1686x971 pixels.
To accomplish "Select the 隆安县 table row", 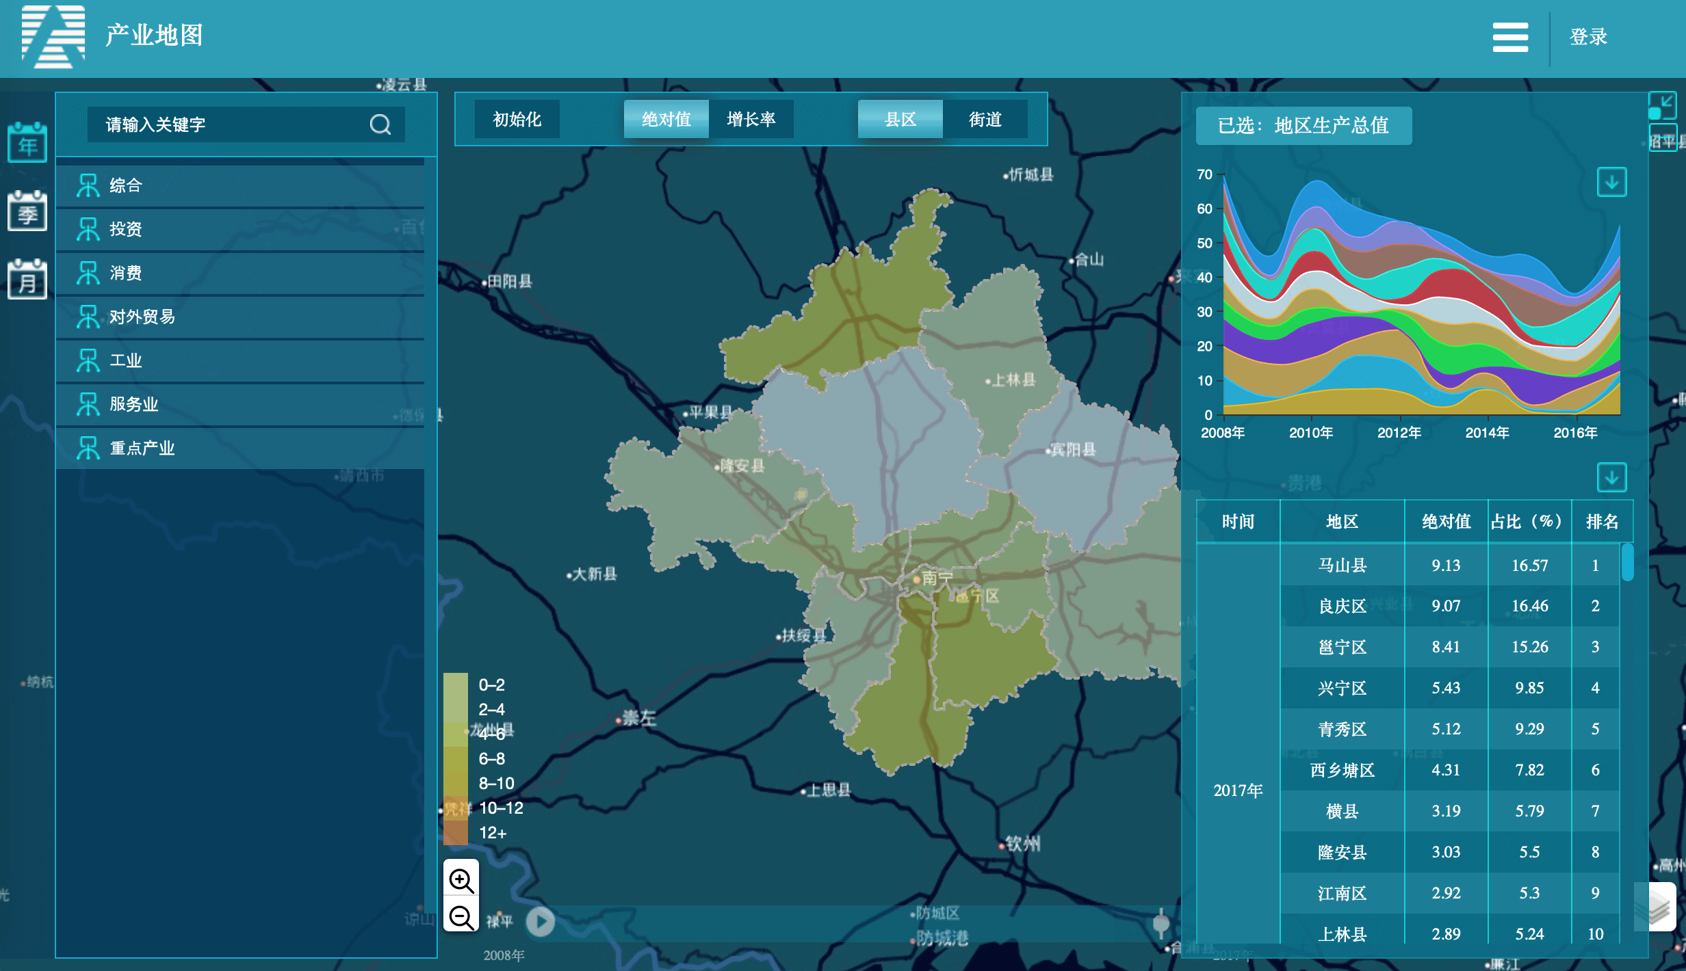I will [x=1450, y=853].
